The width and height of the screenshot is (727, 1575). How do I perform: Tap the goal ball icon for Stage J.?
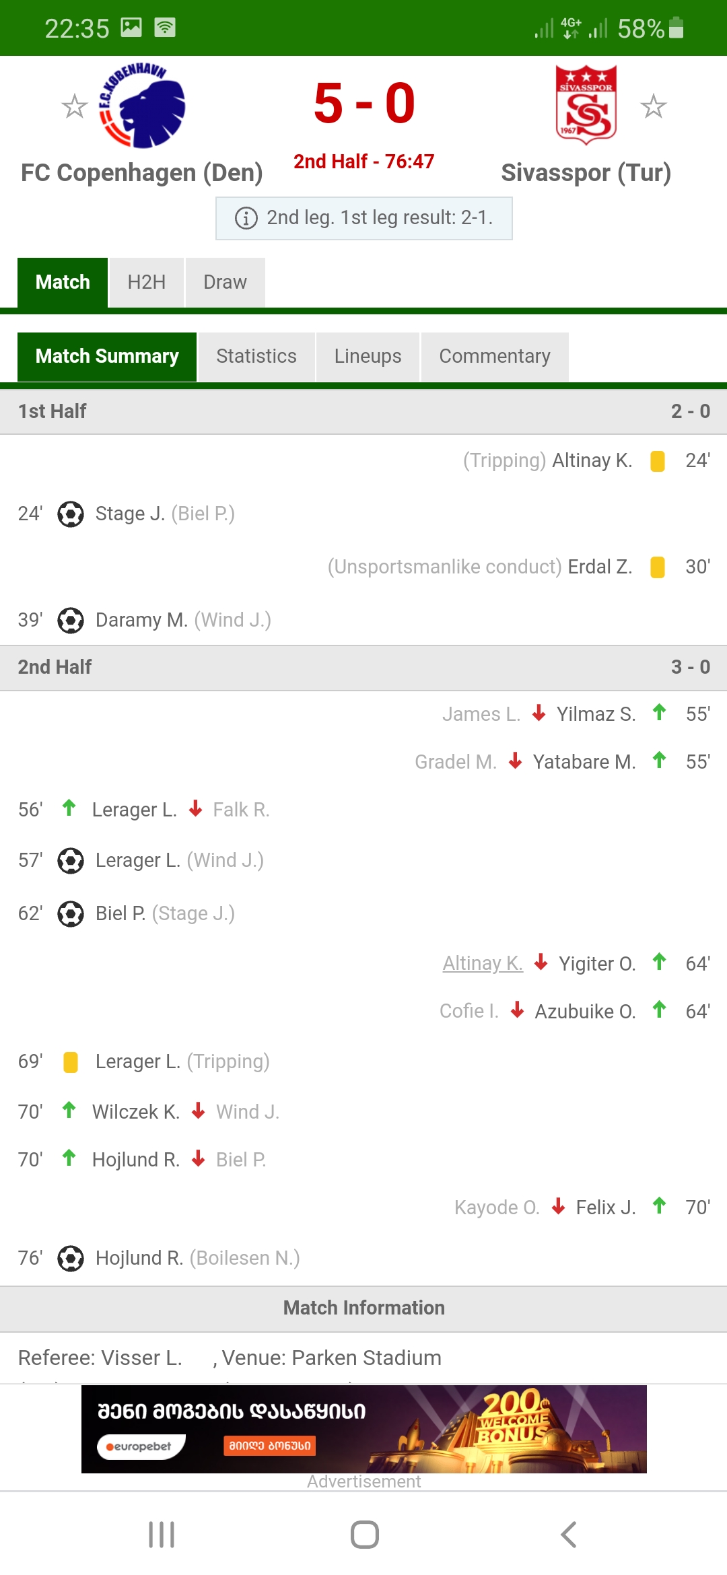(71, 514)
